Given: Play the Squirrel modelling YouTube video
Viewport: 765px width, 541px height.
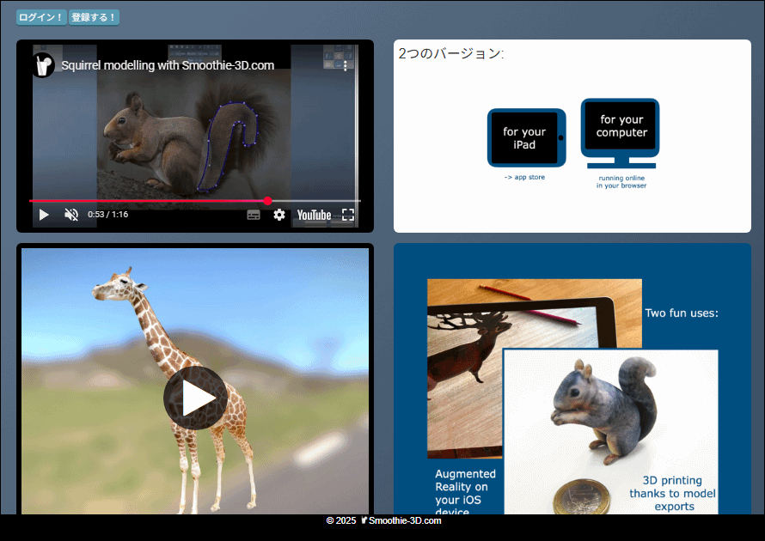Looking at the screenshot, I should point(44,215).
